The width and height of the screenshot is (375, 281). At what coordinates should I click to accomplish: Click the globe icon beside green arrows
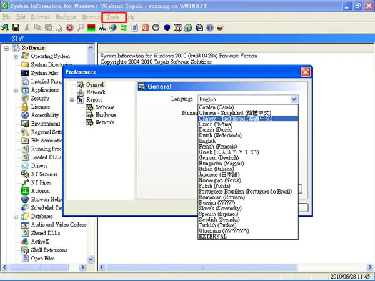point(113,27)
